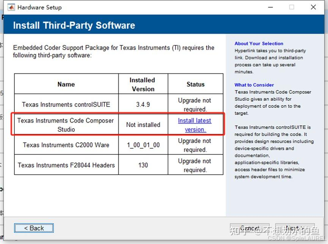Image resolution: width=328 pixels, height=244 pixels.
Task: Select Texas Instruments C2000 Ware cell
Action: pos(66,145)
